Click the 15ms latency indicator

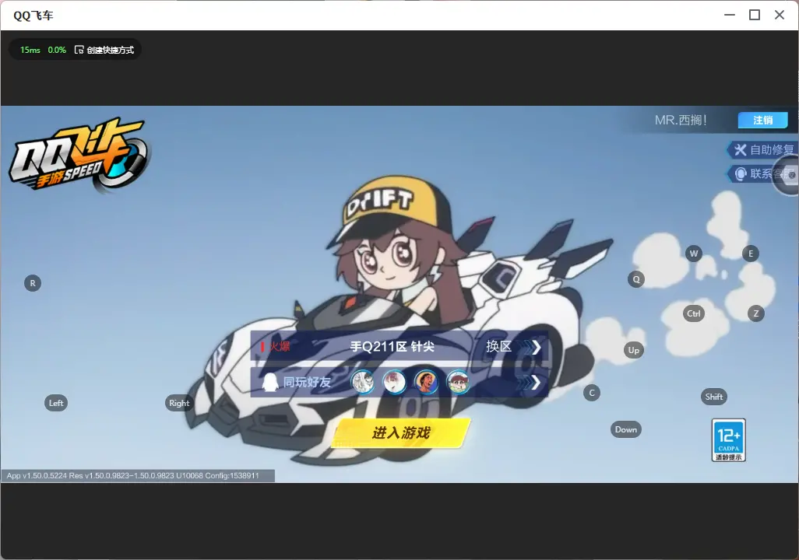click(30, 50)
